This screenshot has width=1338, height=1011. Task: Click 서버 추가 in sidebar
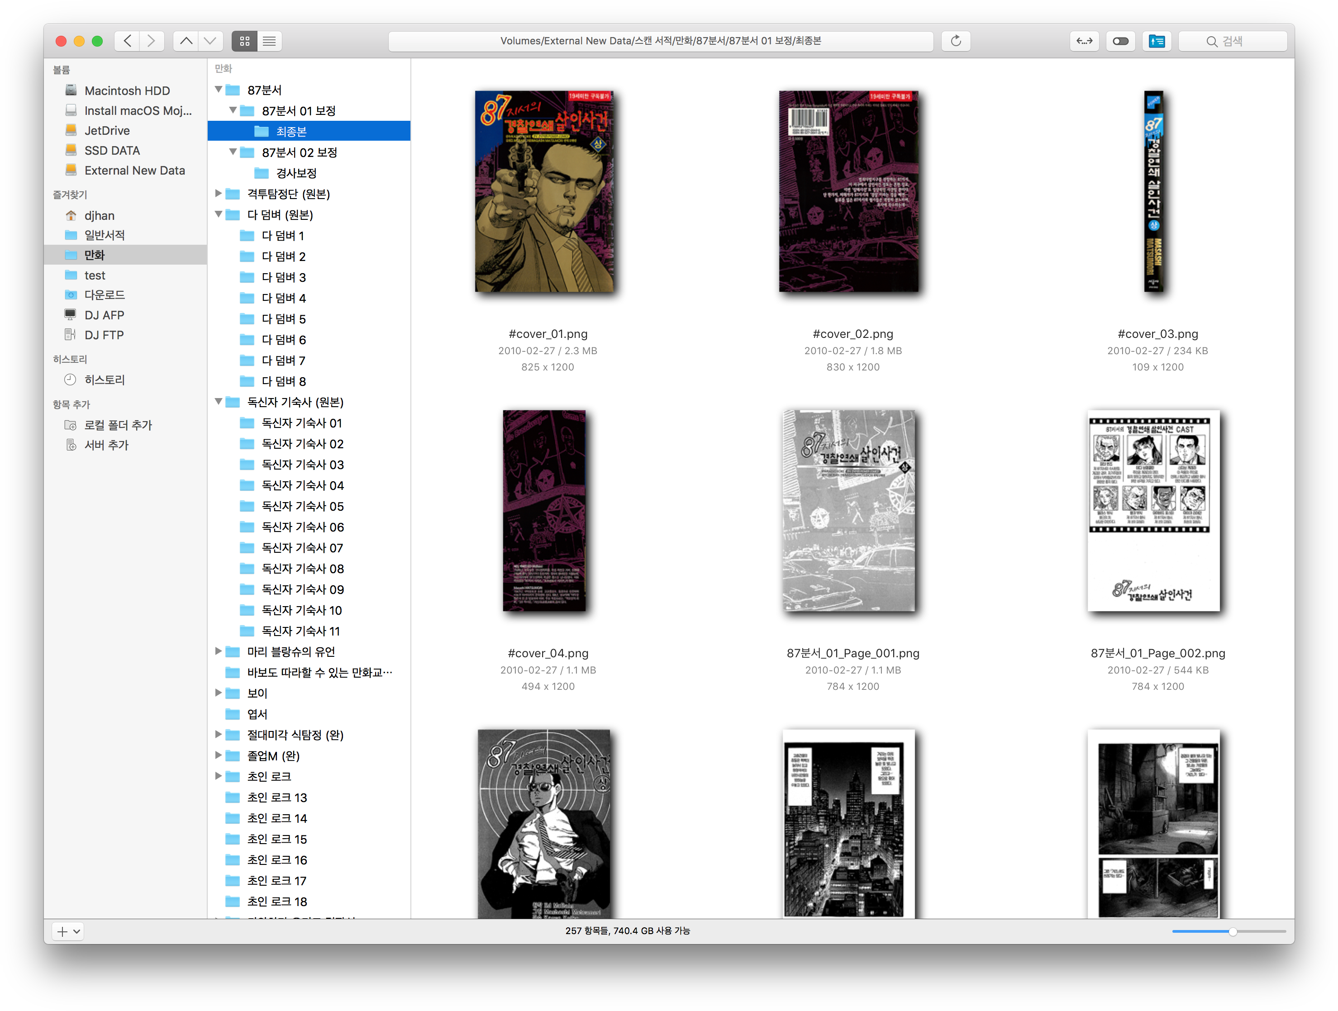pyautogui.click(x=106, y=445)
